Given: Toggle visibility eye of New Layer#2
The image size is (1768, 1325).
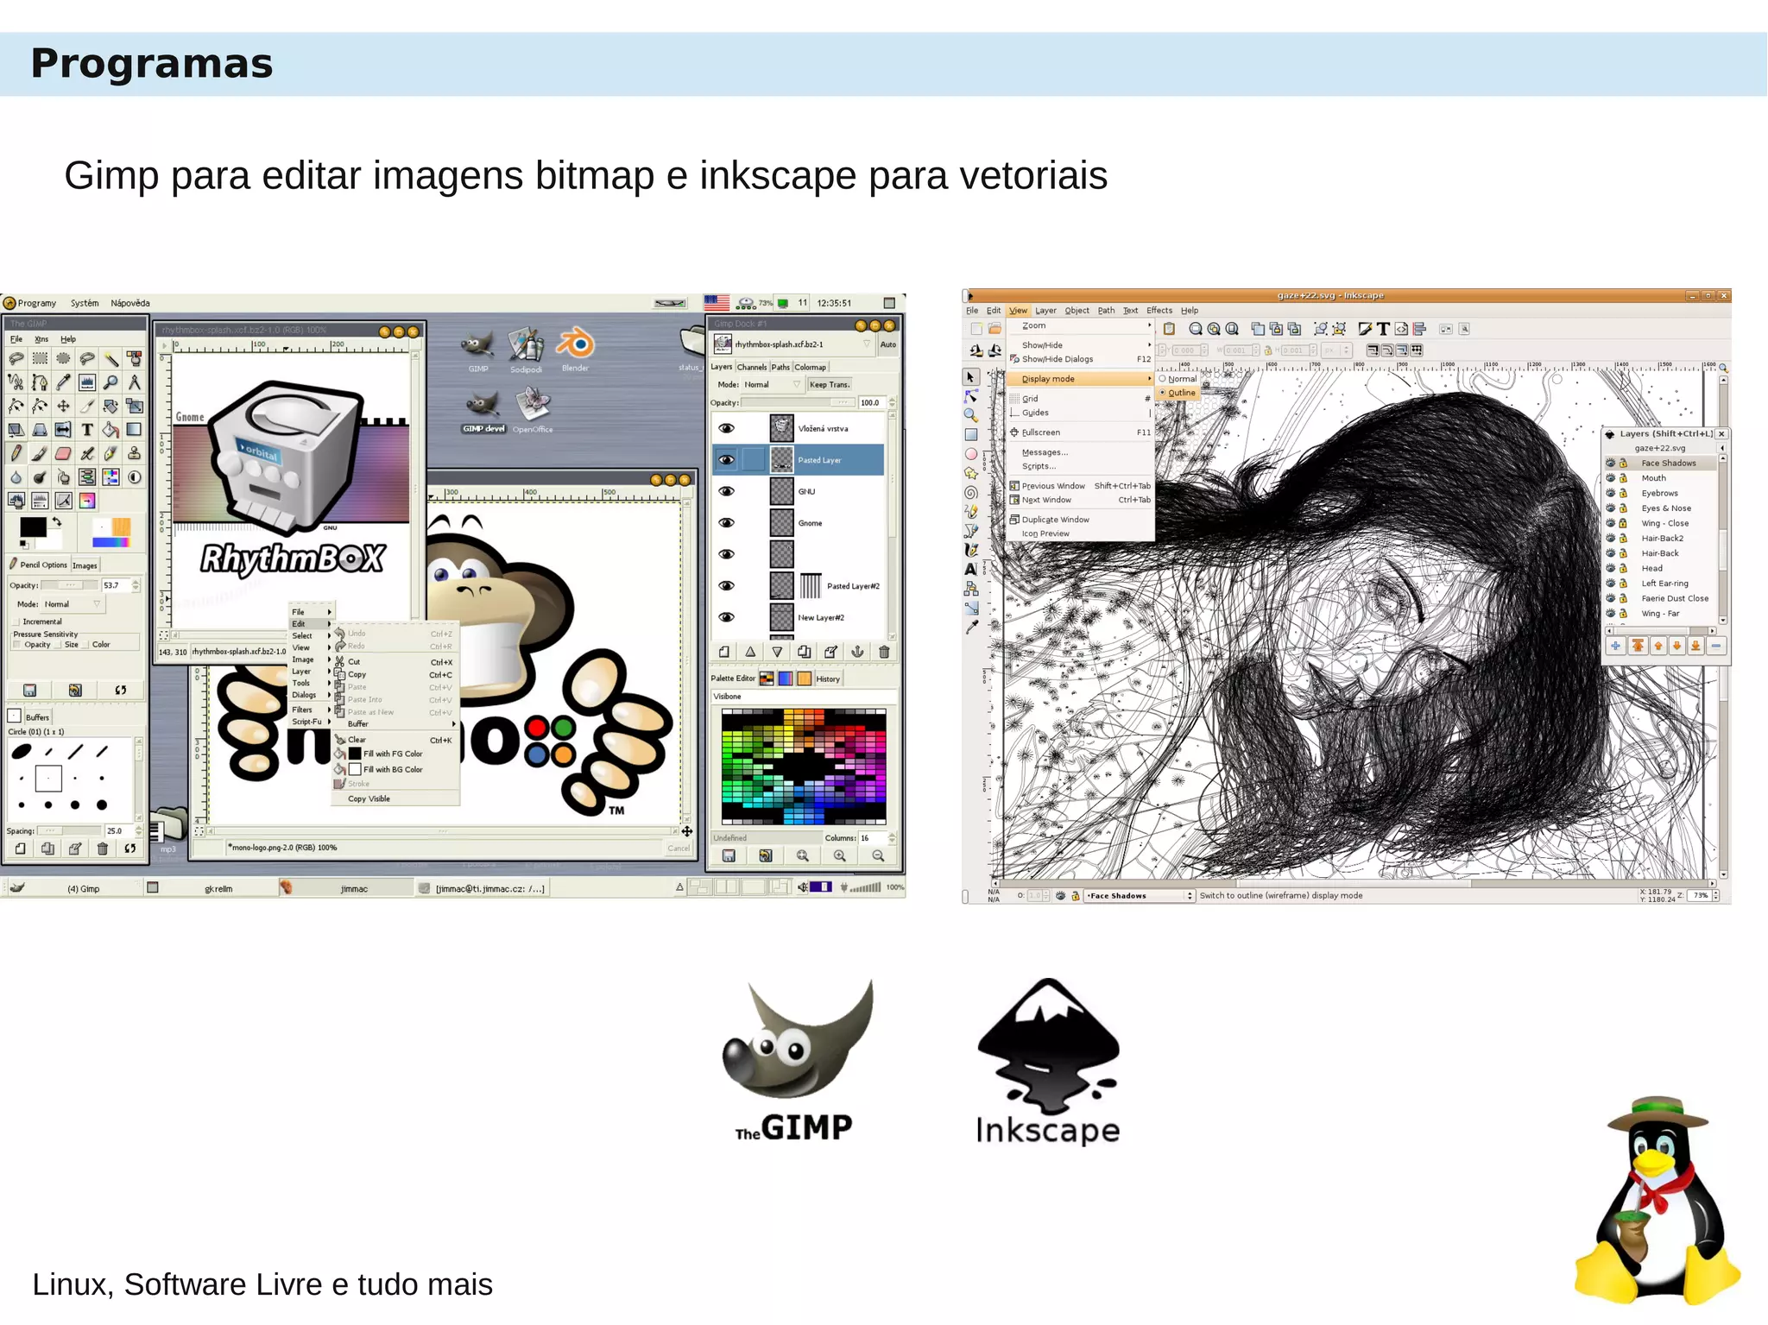Looking at the screenshot, I should click(x=727, y=617).
